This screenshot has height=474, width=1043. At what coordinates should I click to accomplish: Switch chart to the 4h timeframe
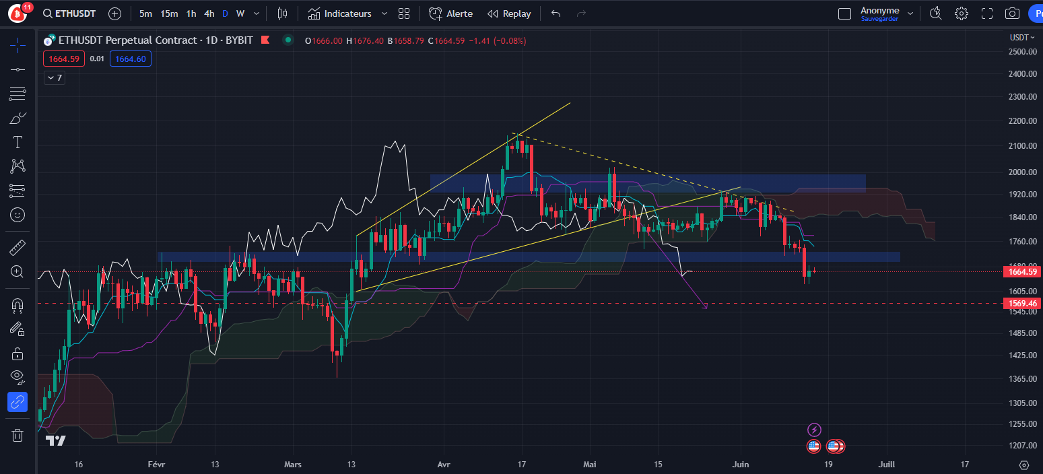pos(209,13)
